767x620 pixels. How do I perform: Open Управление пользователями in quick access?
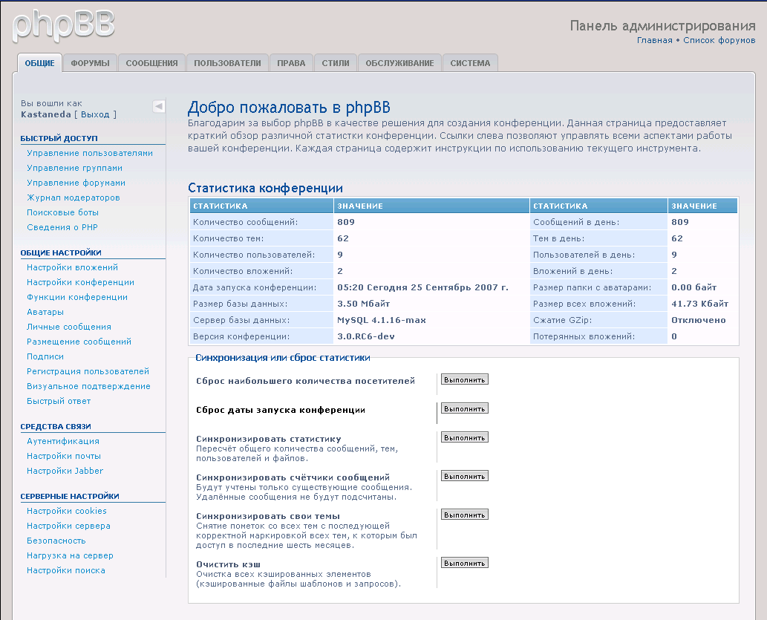coord(90,153)
